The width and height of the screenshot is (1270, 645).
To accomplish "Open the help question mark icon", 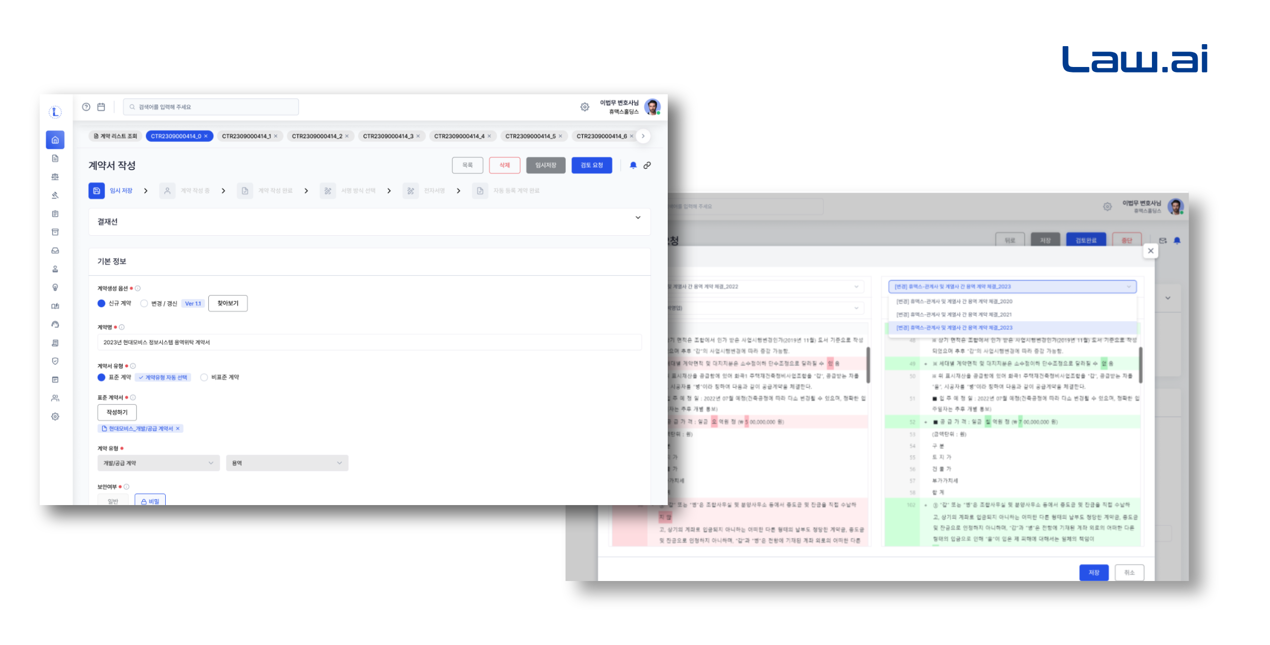I will click(x=86, y=107).
